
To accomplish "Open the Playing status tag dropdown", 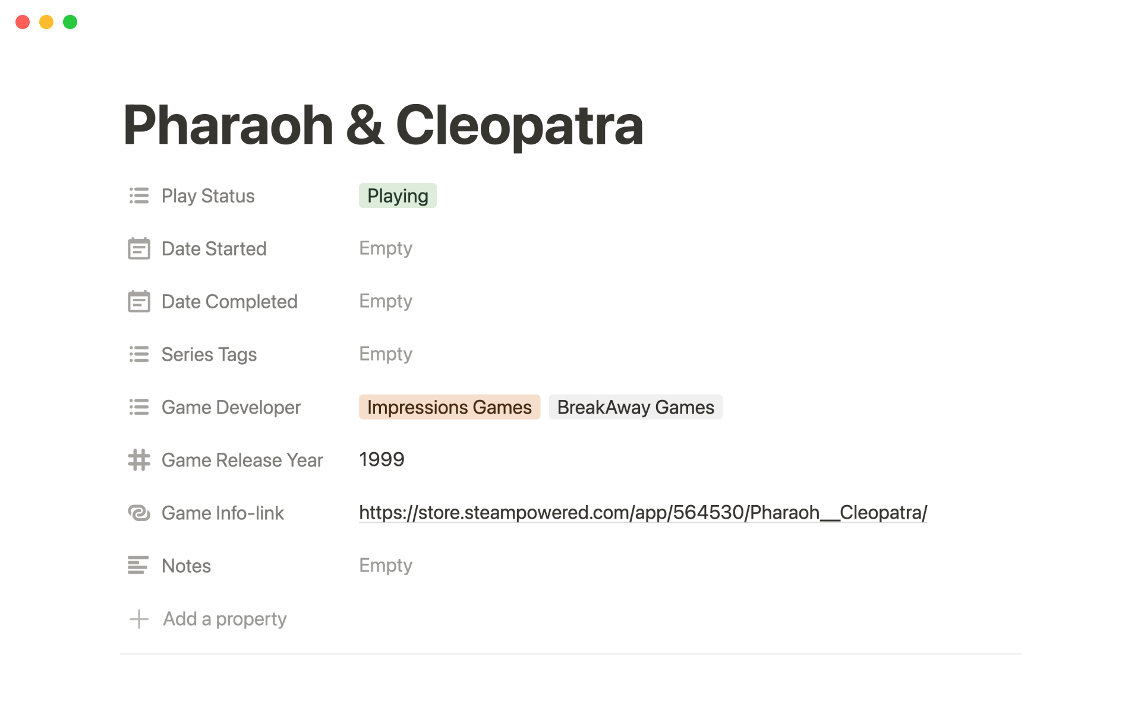I will pyautogui.click(x=398, y=195).
